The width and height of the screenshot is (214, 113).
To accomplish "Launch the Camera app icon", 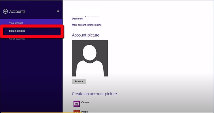I will [77, 104].
